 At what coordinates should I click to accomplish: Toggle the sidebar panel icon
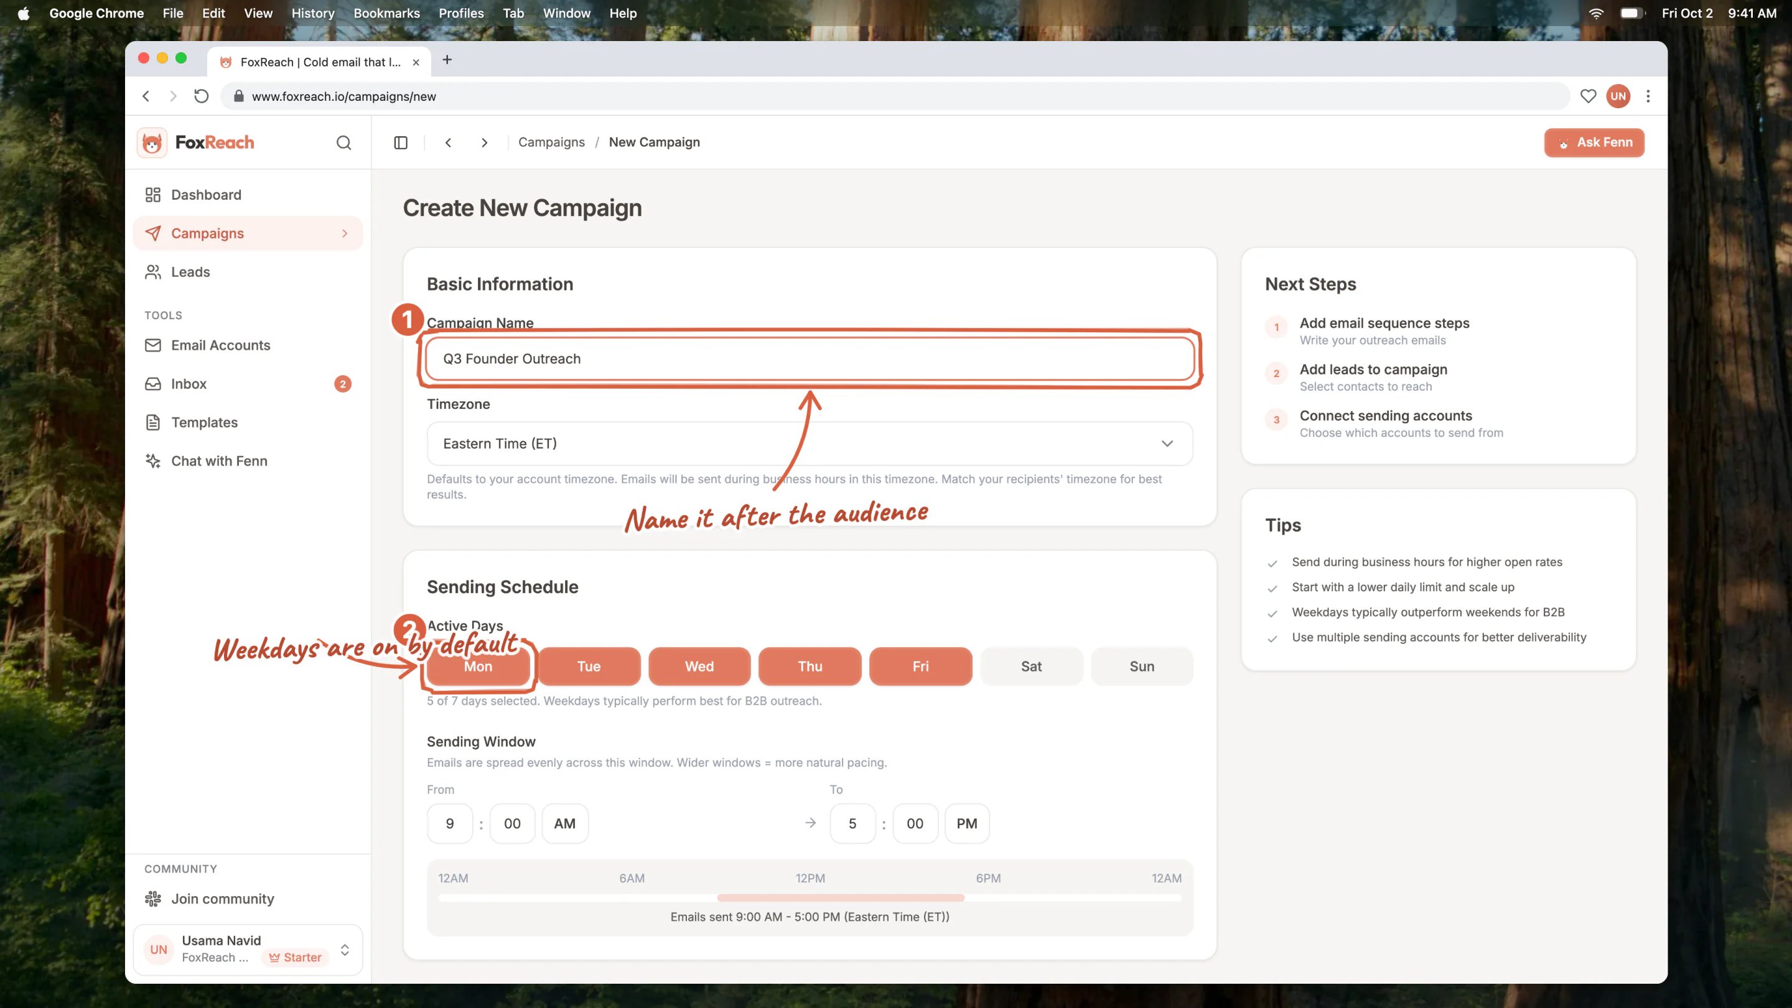point(401,142)
